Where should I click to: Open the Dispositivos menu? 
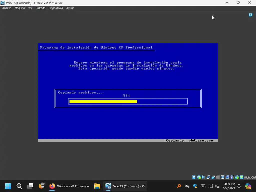[x=56, y=8]
